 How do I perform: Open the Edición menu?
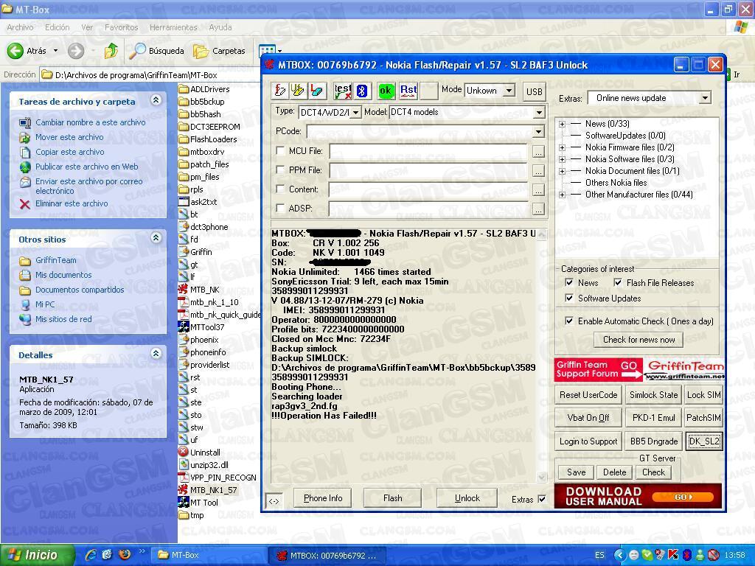(x=58, y=27)
